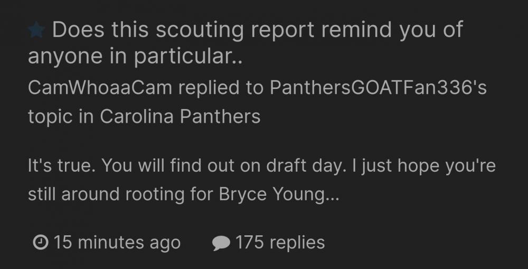Open CamWhoaaCam's user profile
Image resolution: width=528 pixels, height=269 pixels.
pos(100,88)
